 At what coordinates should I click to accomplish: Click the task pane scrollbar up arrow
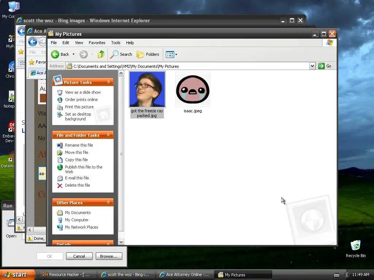[x=121, y=73]
